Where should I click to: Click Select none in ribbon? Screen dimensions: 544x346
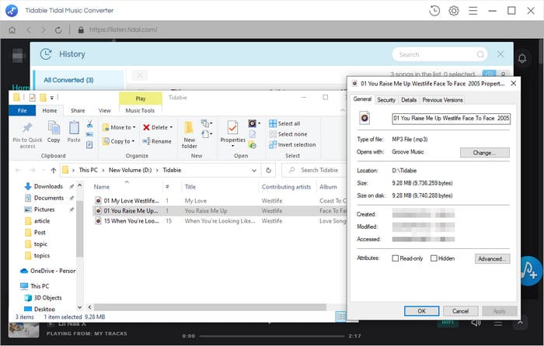288,134
